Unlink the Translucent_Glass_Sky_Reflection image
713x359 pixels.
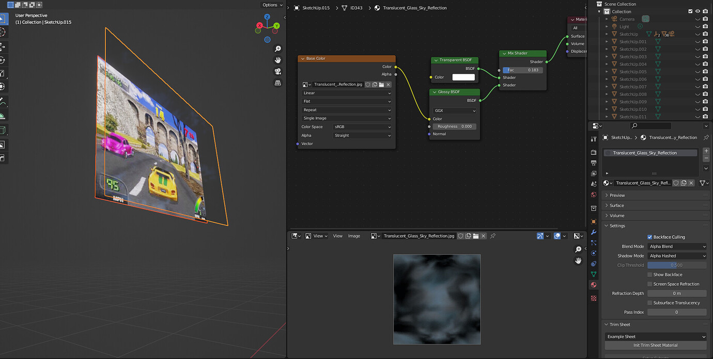483,236
